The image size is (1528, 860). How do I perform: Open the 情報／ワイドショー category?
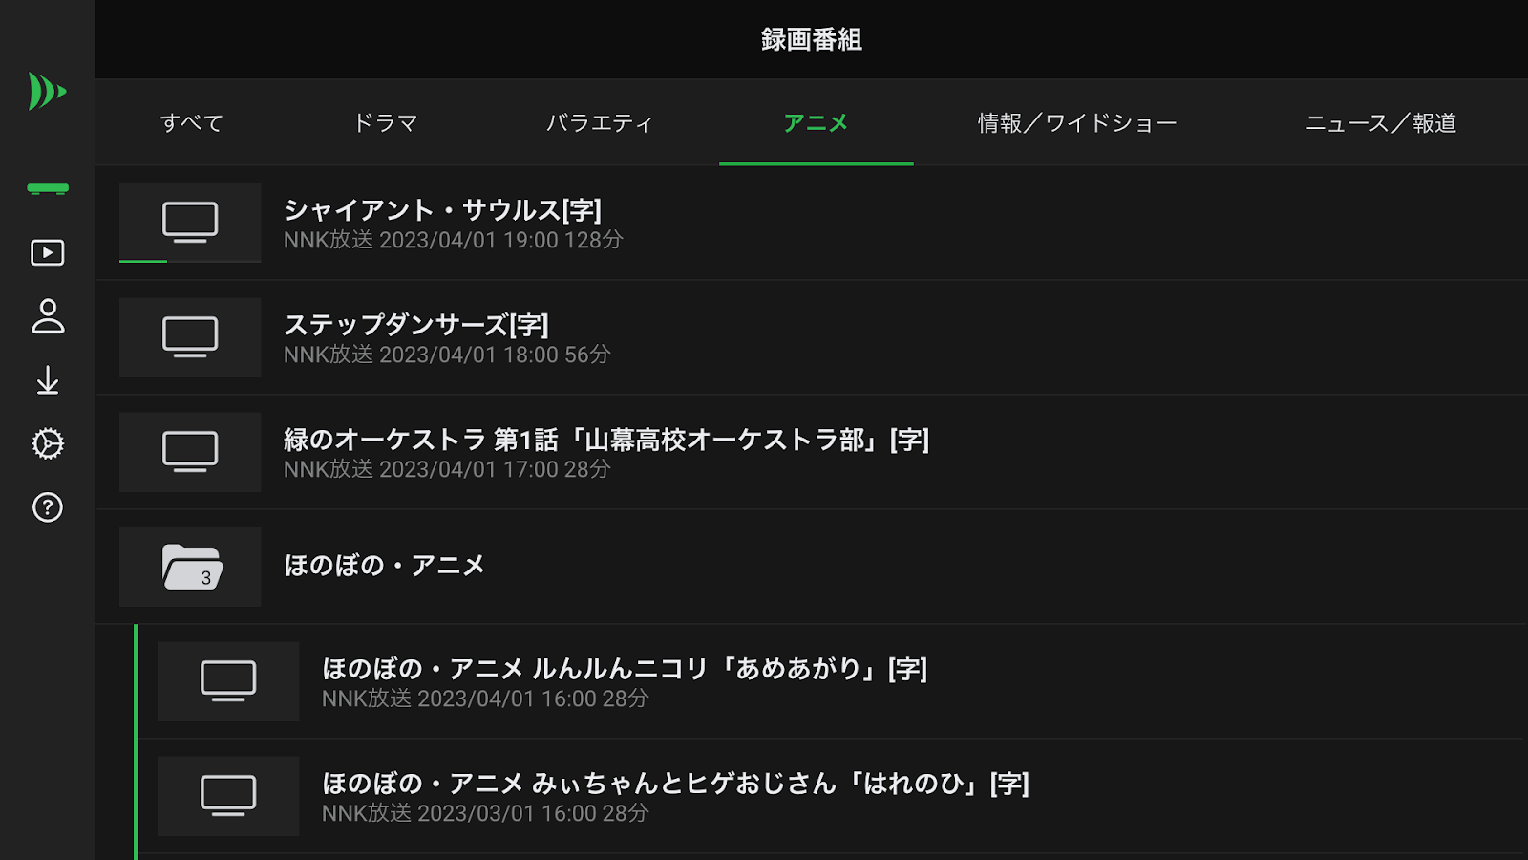pyautogui.click(x=1076, y=123)
